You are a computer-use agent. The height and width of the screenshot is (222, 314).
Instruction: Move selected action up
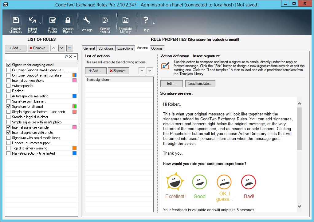pyautogui.click(x=142, y=71)
